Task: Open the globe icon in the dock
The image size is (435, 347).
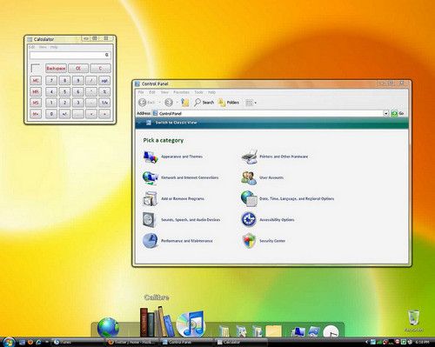Action: [x=108, y=328]
